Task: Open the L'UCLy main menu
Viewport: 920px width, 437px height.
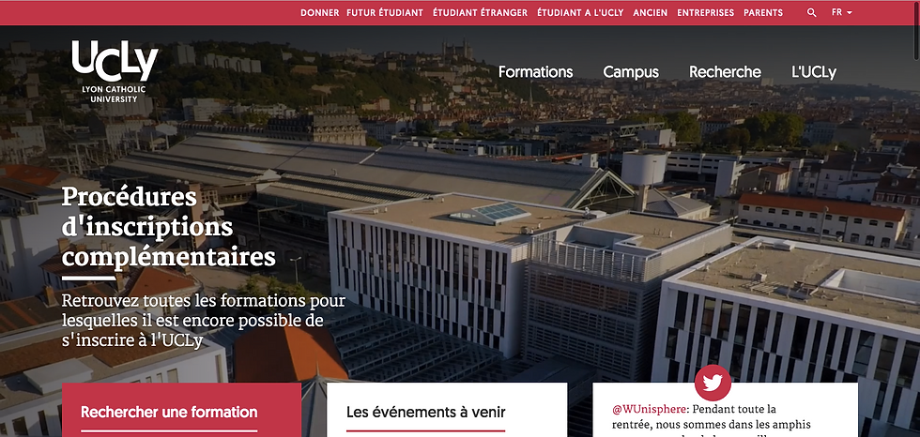Action: tap(814, 72)
